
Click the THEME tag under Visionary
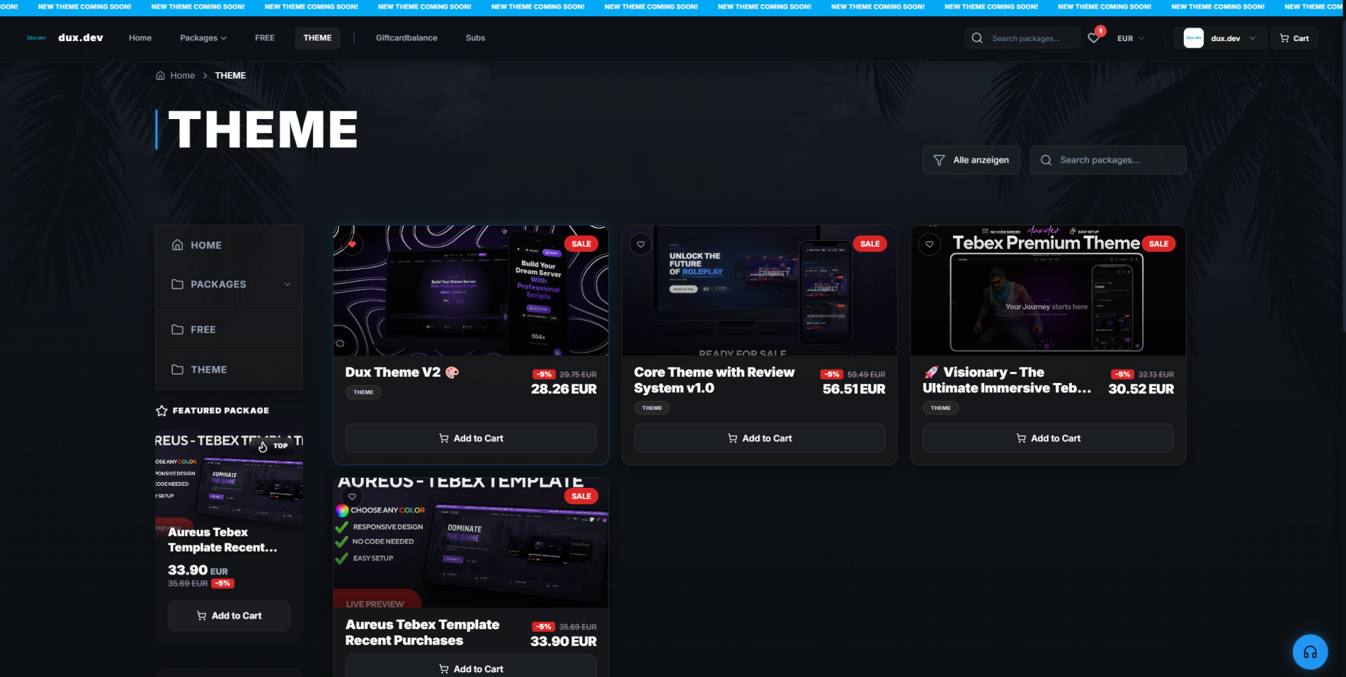click(x=941, y=408)
